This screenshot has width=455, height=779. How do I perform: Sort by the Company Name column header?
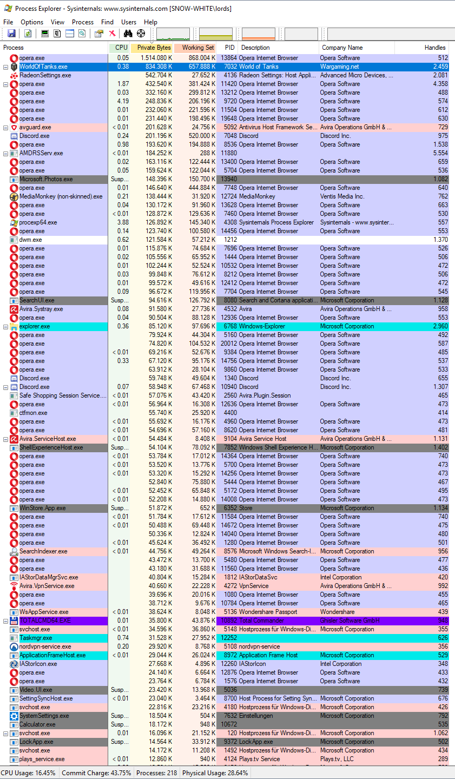pos(357,48)
